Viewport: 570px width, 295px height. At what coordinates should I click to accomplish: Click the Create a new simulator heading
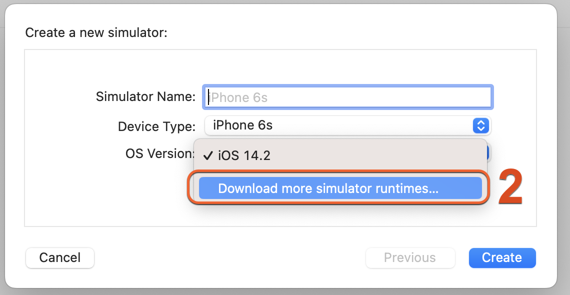pyautogui.click(x=96, y=33)
